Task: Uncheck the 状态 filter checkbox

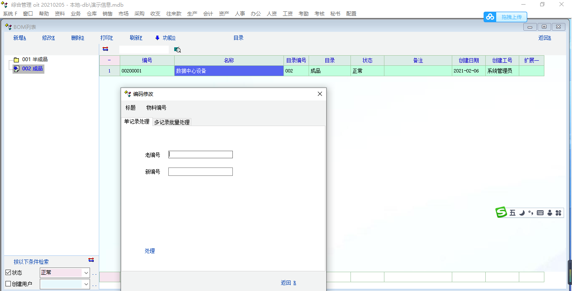Action: pos(8,273)
